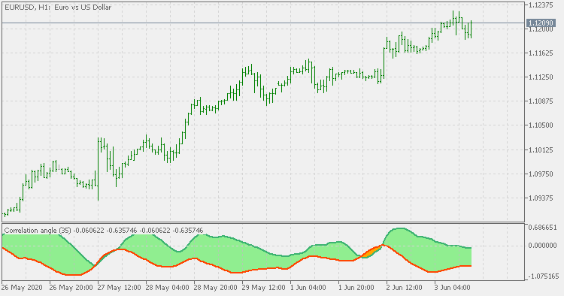The width and height of the screenshot is (564, 296).
Task: Click the '1 Jun 20:00' time axis label
Action: [356, 288]
